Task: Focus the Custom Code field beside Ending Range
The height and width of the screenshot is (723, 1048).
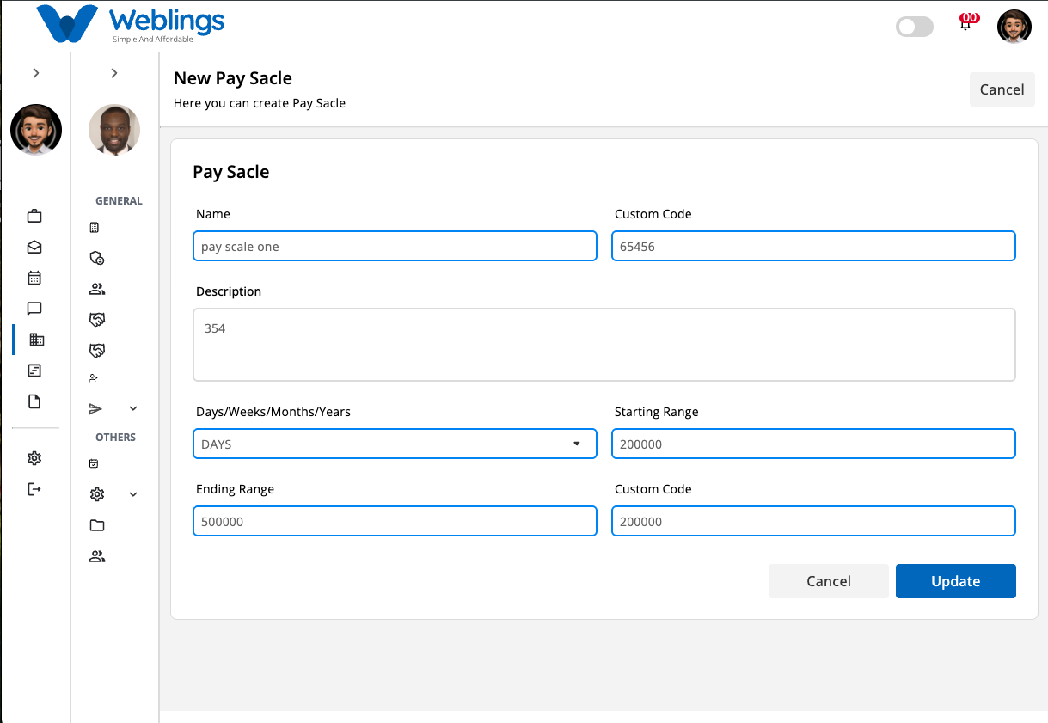Action: click(x=813, y=521)
